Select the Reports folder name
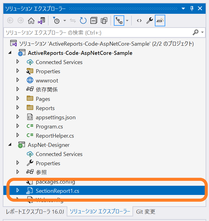This screenshot has width=209, height=221. pos(45,108)
